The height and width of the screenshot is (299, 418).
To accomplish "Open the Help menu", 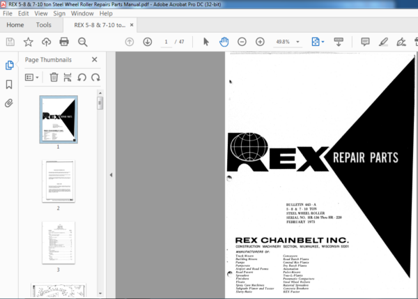I will coord(106,13).
